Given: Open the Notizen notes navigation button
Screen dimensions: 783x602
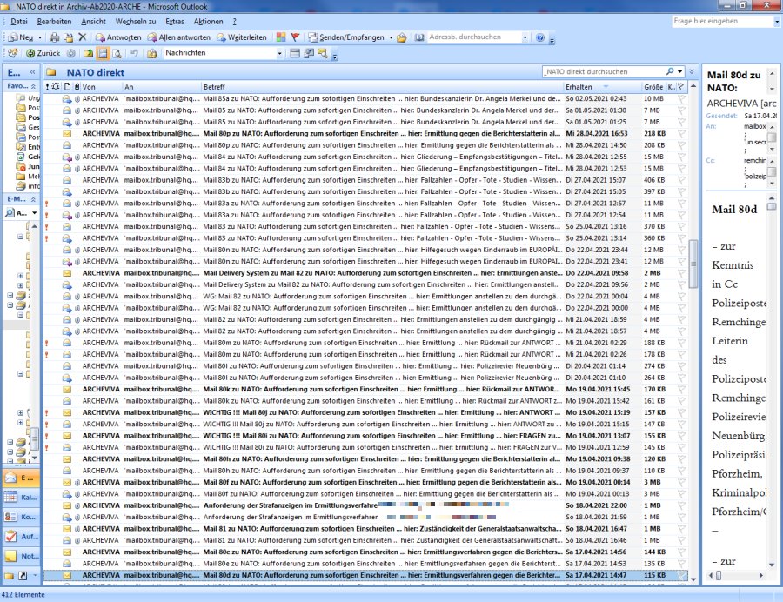Looking at the screenshot, I should [22, 556].
